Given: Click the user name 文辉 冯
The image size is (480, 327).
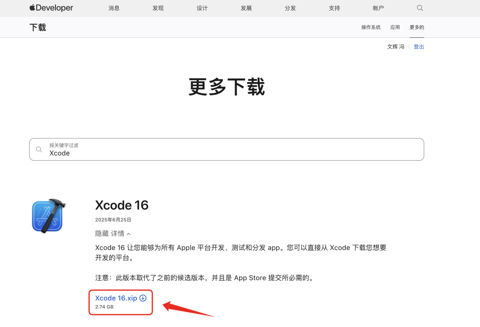Looking at the screenshot, I should (x=396, y=47).
